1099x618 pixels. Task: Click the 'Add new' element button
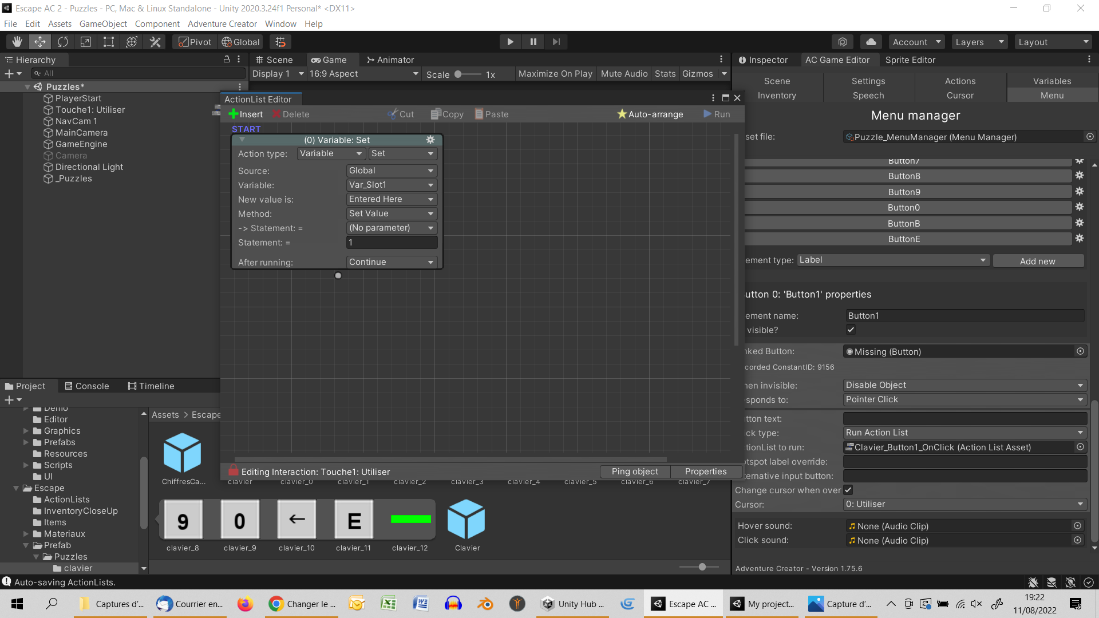click(1037, 261)
